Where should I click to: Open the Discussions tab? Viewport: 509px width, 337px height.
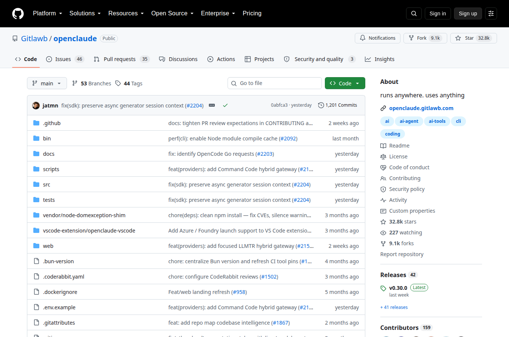point(178,59)
